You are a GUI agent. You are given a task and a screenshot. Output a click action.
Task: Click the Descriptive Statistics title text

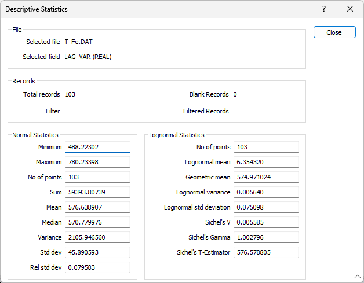(37, 9)
